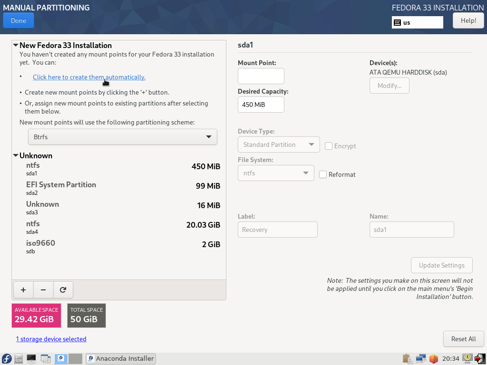Viewport: 487px width, 365px height.
Task: Select the us keyboard layout indicator
Action: (x=417, y=22)
